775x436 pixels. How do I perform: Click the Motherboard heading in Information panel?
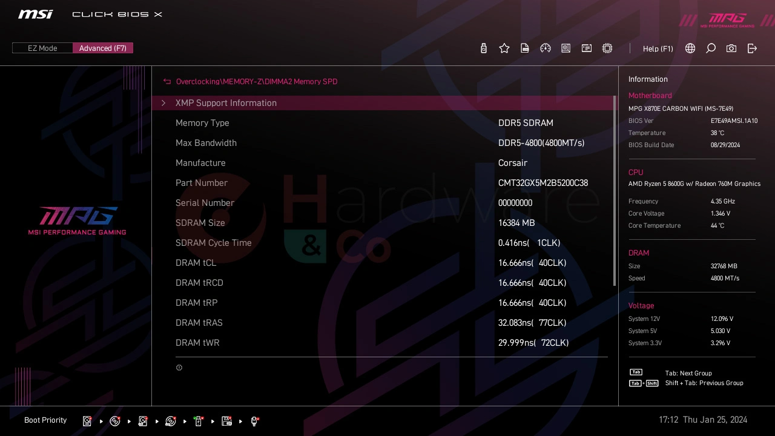pos(650,96)
